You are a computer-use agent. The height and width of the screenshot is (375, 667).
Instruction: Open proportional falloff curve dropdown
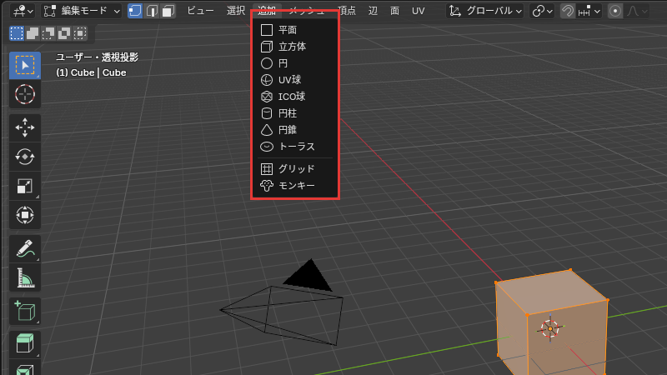637,11
